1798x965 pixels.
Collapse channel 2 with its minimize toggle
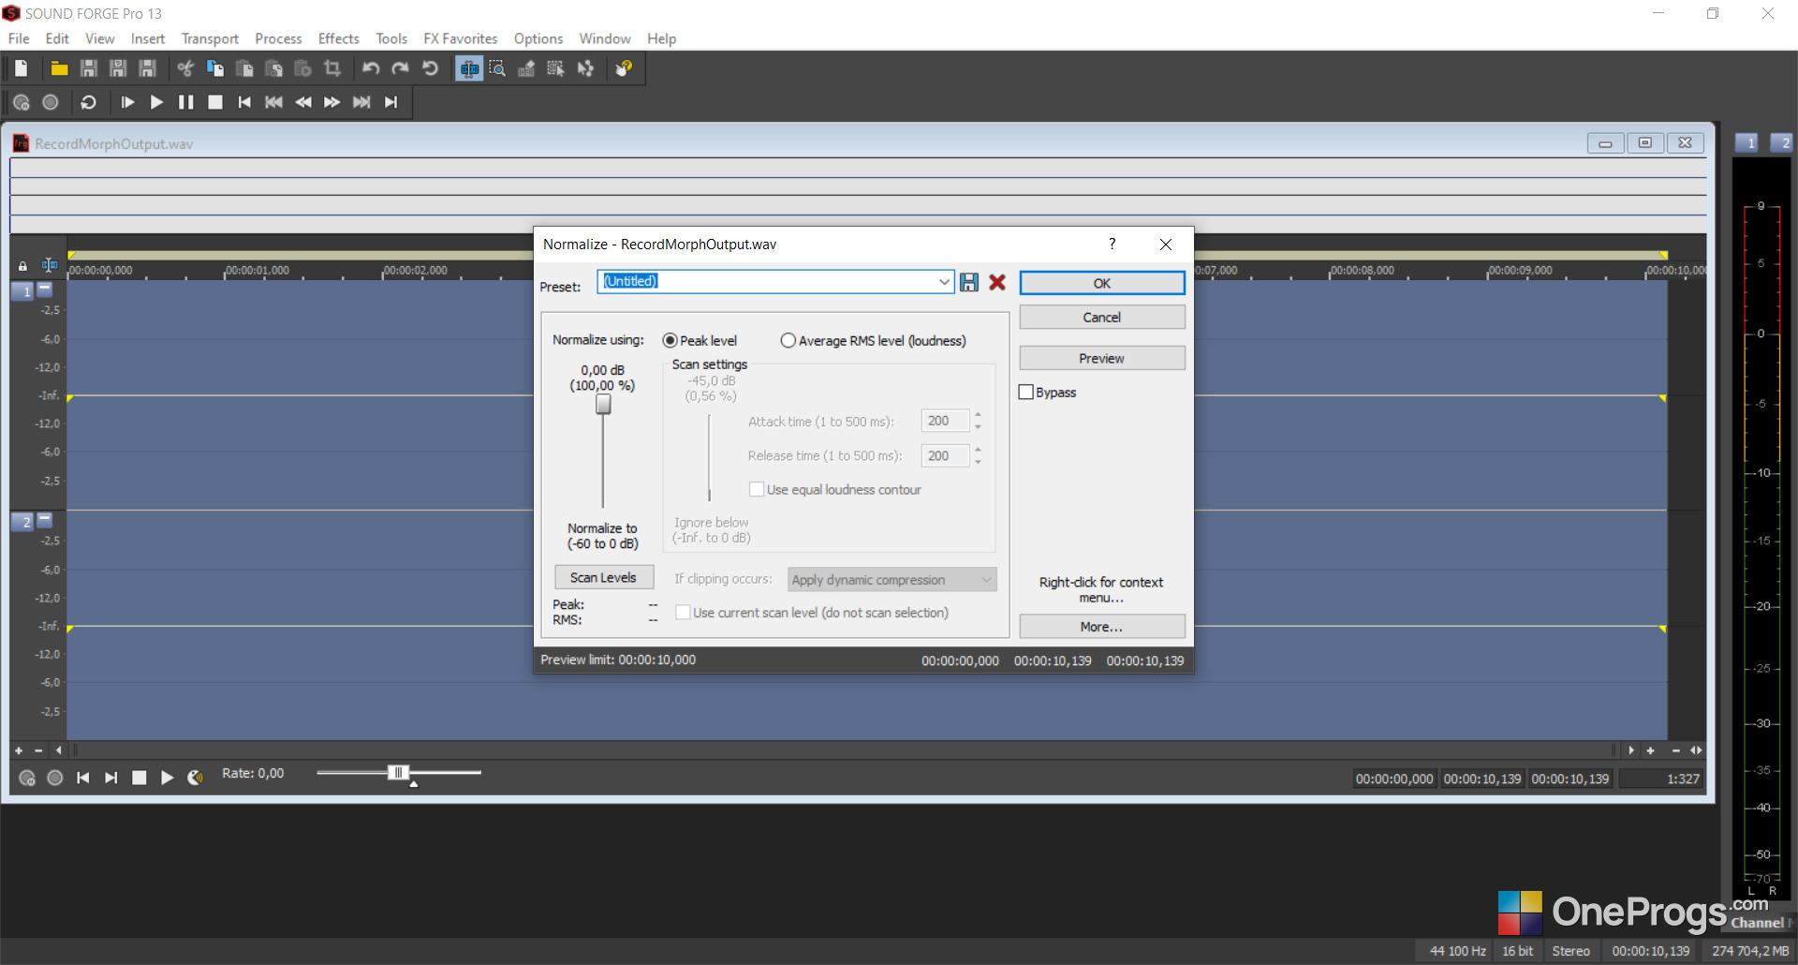(44, 519)
